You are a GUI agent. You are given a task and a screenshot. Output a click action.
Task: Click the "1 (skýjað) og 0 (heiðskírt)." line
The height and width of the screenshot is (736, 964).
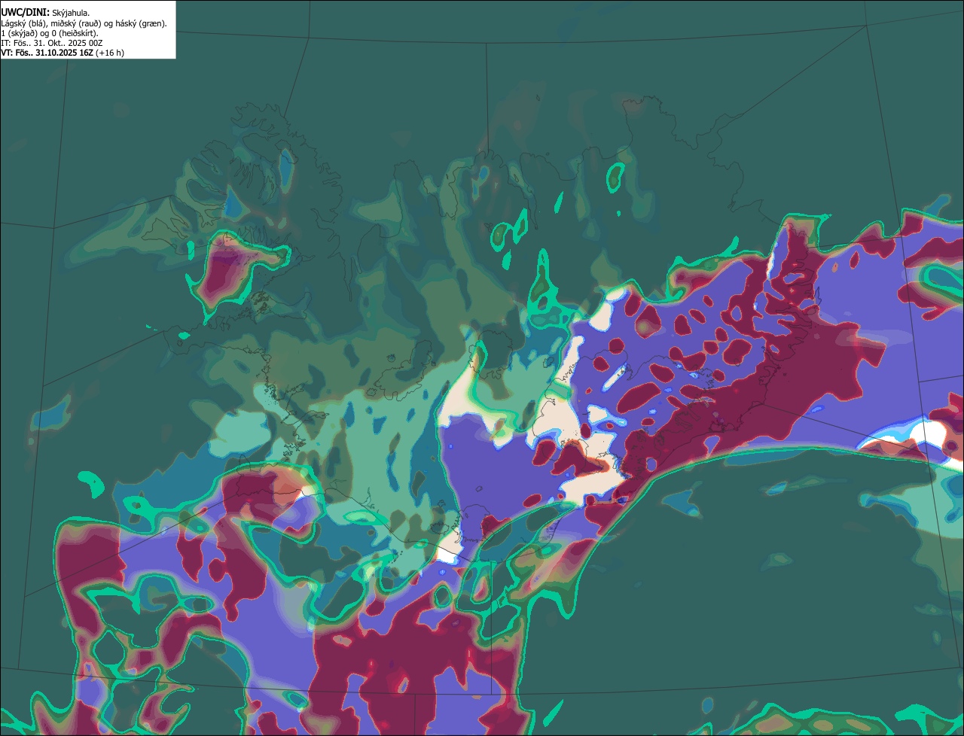(x=50, y=33)
